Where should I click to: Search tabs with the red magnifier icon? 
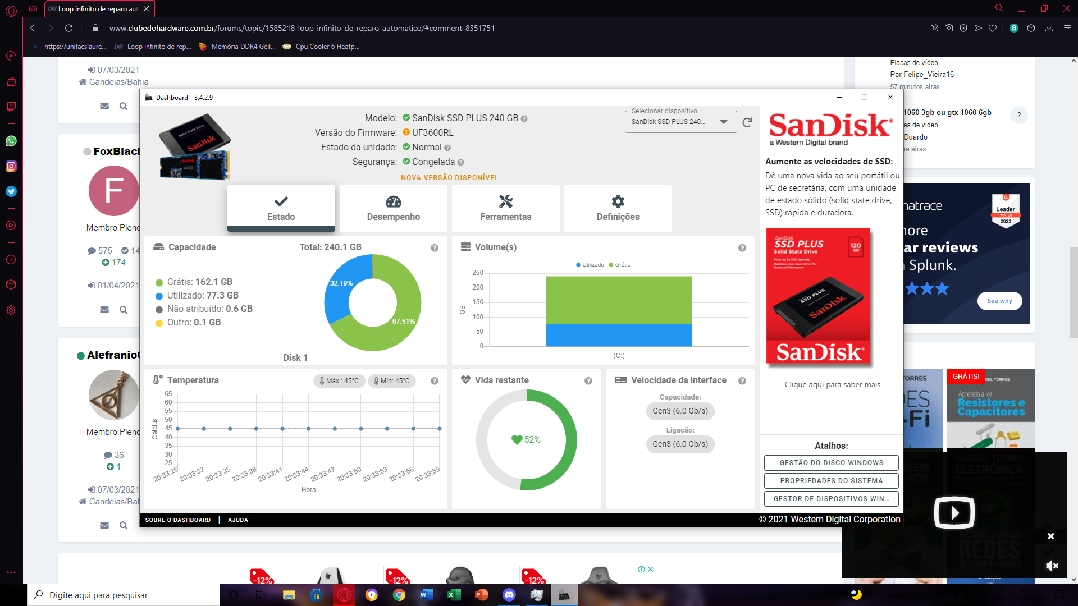[x=999, y=8]
